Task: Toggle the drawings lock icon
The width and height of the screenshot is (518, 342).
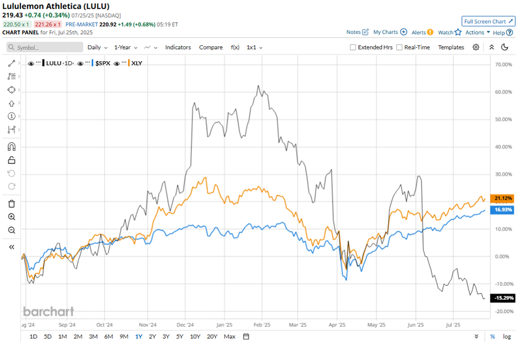Action: click(12, 160)
